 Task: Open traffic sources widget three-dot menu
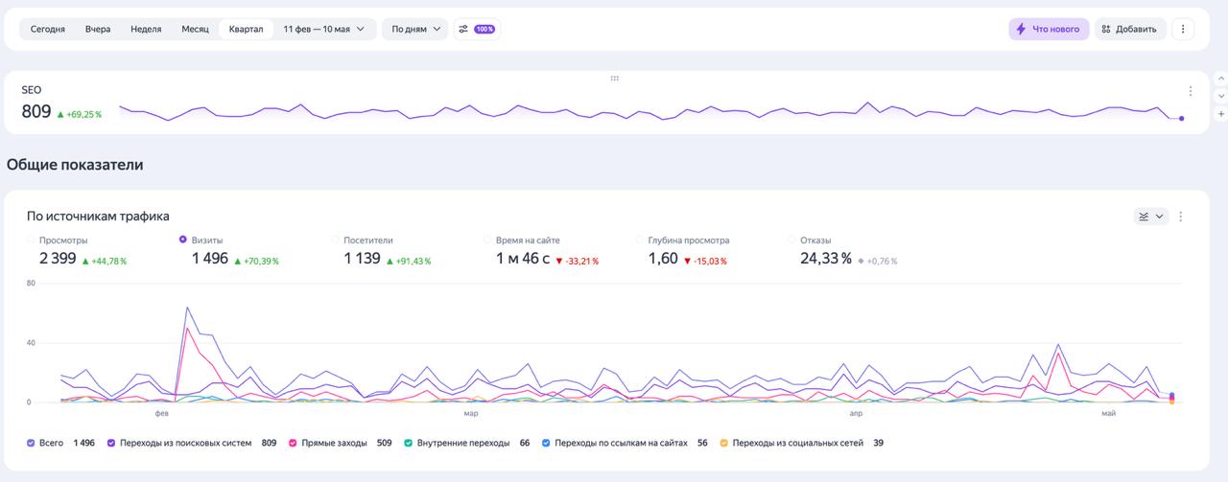pyautogui.click(x=1181, y=217)
